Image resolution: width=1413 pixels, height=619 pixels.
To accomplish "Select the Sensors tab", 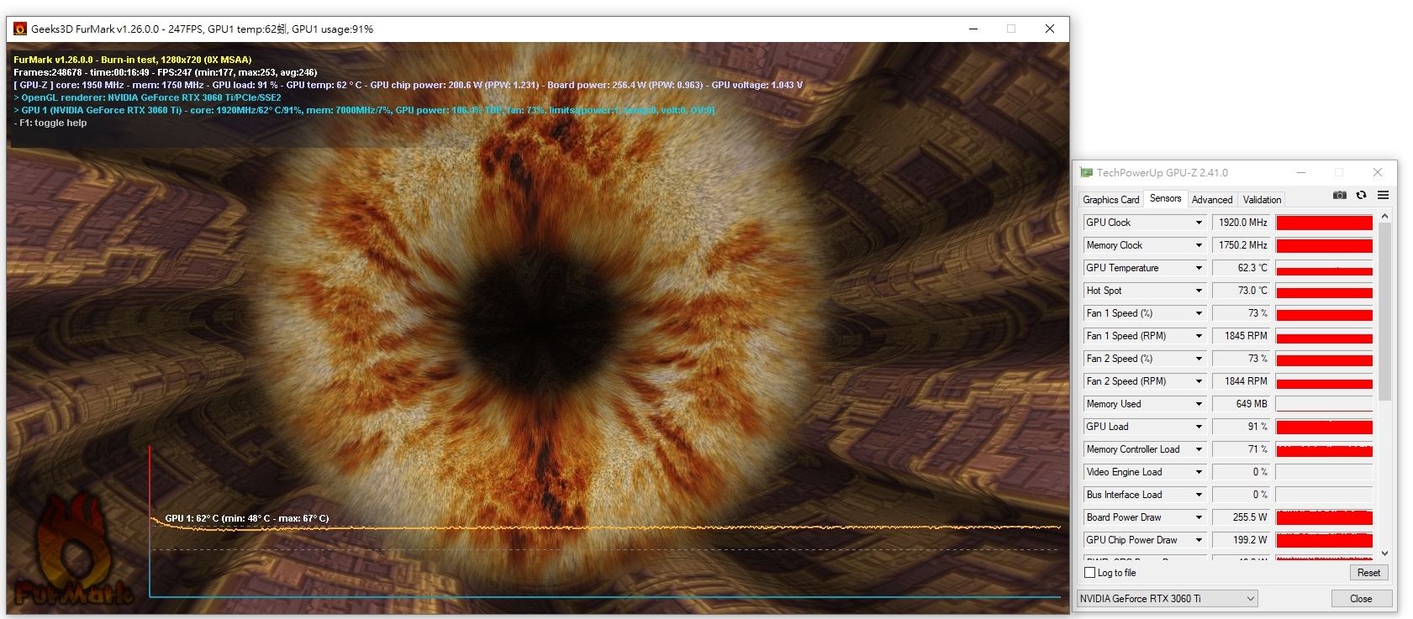I will (x=1165, y=198).
